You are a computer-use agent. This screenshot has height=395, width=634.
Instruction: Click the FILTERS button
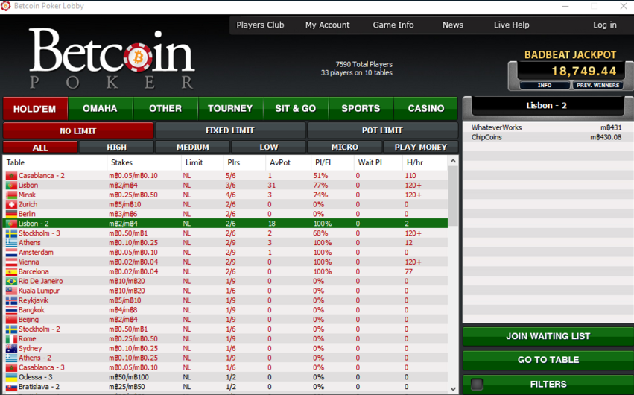click(548, 384)
